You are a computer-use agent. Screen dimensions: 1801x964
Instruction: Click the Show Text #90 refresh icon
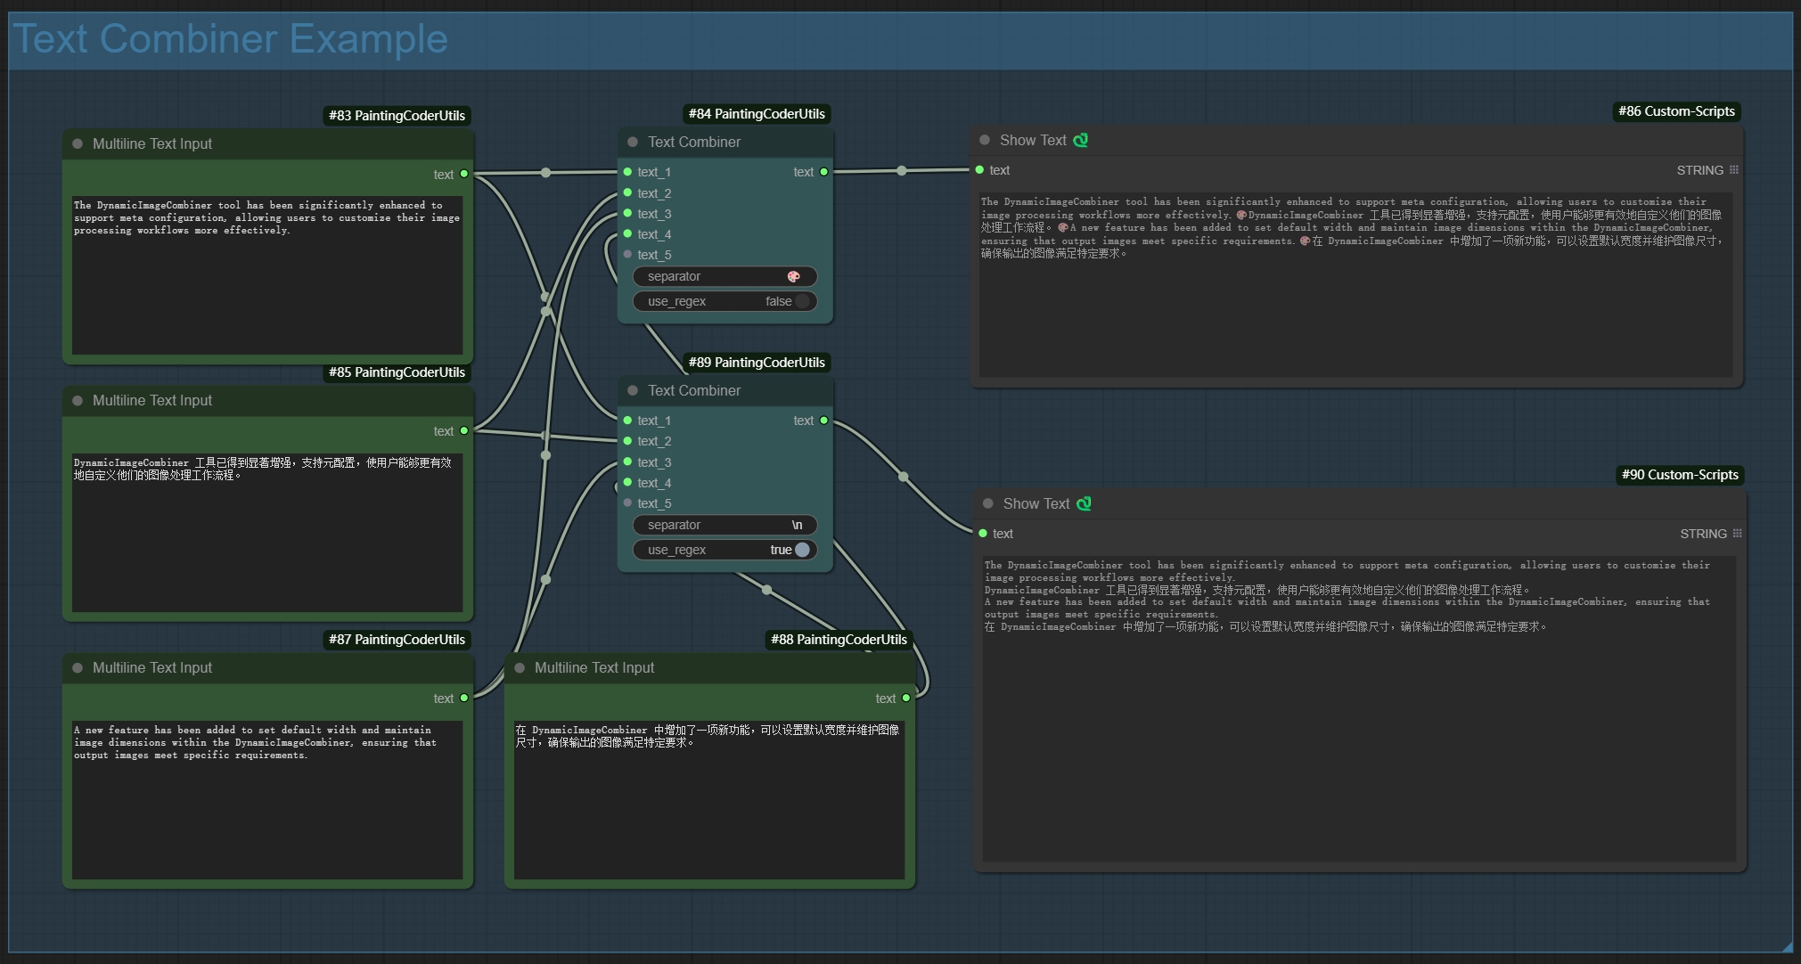(1084, 503)
